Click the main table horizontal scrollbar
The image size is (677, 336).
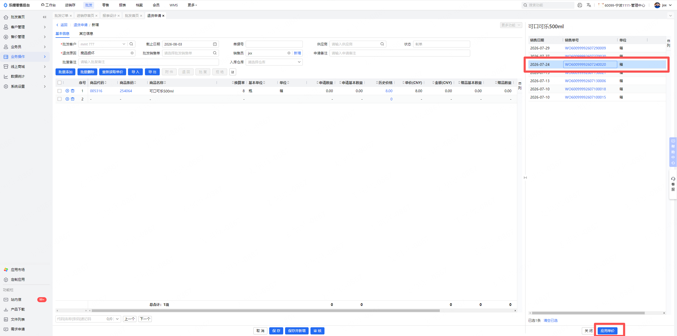tap(266, 311)
